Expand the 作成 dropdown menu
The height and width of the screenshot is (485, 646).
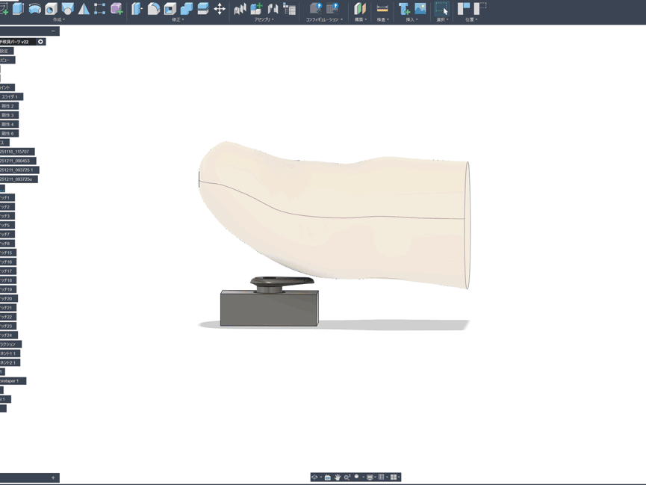click(58, 19)
